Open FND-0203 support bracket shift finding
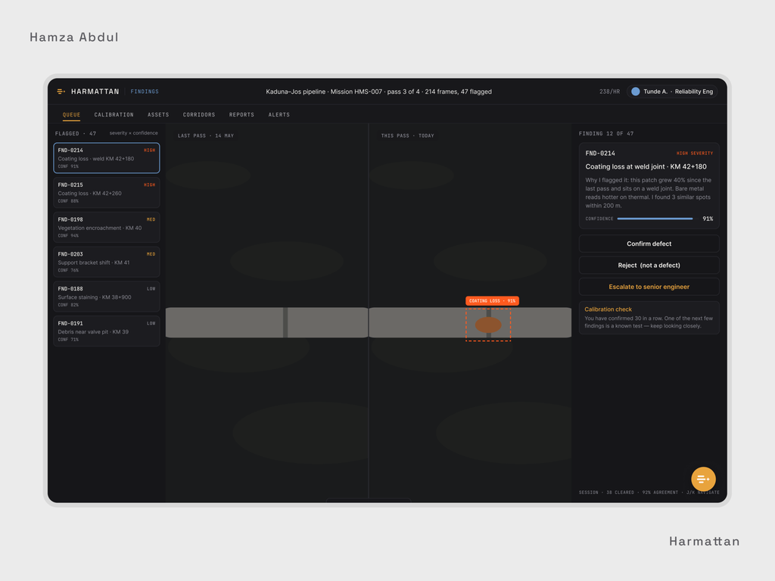The width and height of the screenshot is (775, 581). (106, 262)
